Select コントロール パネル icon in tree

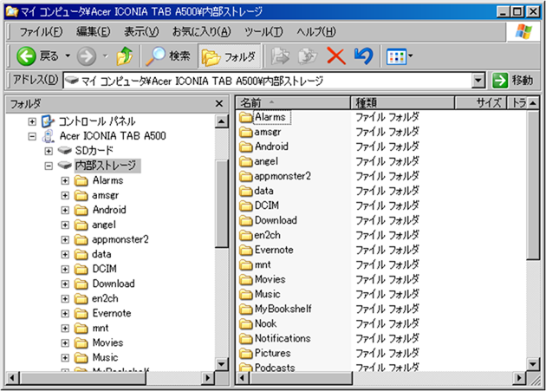(x=48, y=121)
